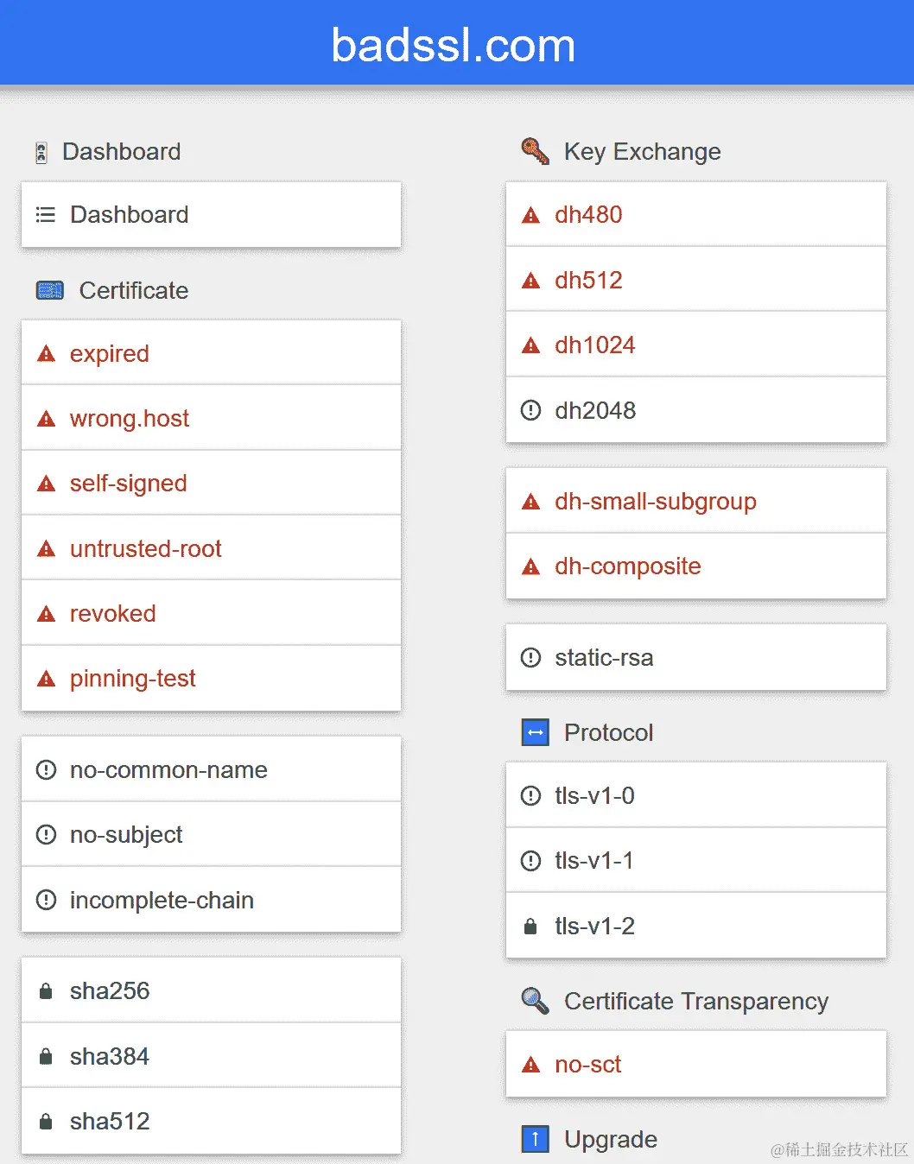Open the revoked certificate test

[211, 613]
